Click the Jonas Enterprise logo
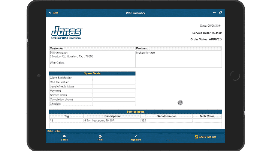269x151 pixels. tap(67, 33)
